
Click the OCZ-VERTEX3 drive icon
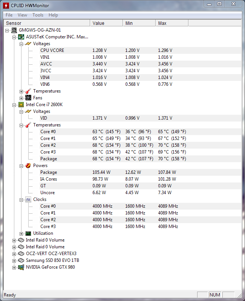[21, 254]
